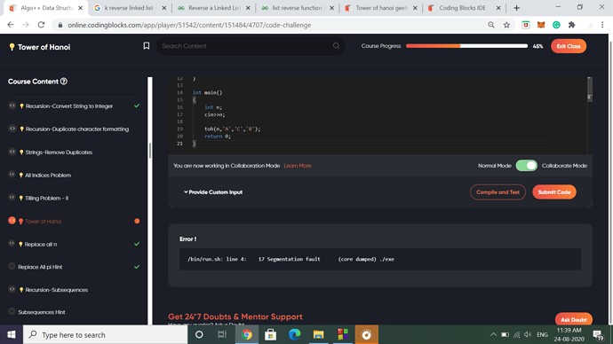Click Compile and Test
The image size is (613, 344).
[x=498, y=192]
